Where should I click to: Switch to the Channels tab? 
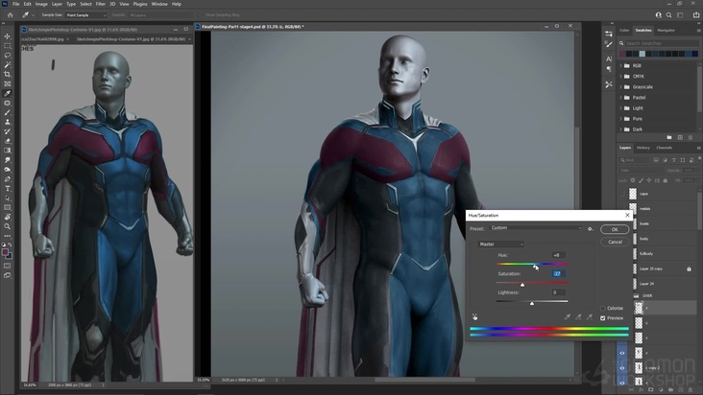tap(664, 148)
